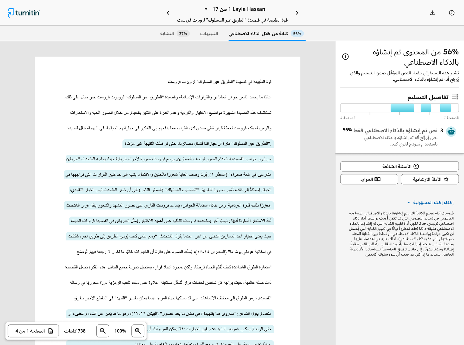Click the star icon on guides button
This screenshot has height=345, width=464.
[446, 179]
